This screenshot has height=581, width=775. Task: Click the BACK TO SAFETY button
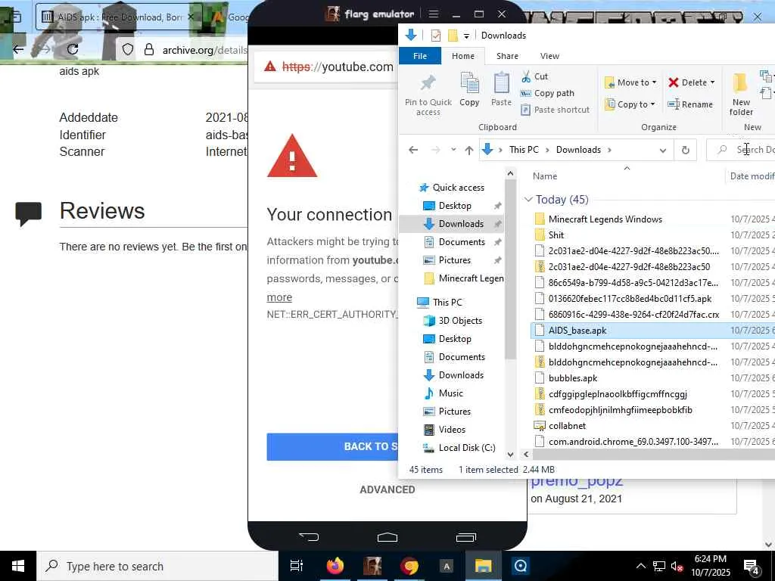coord(332,446)
